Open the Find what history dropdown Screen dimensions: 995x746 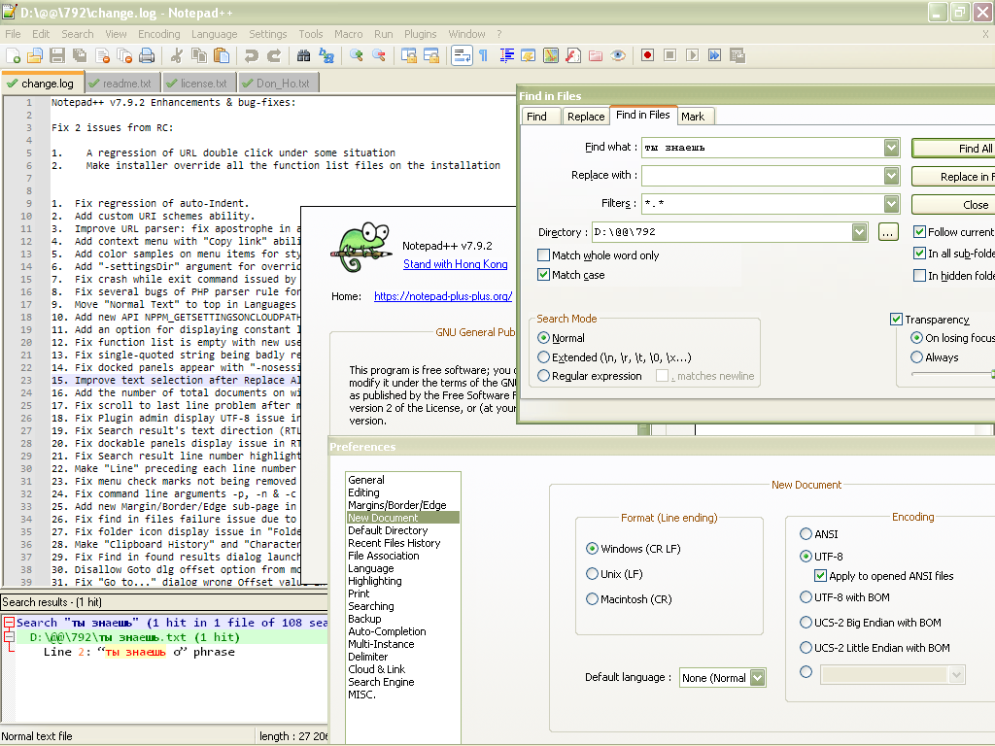coord(892,148)
